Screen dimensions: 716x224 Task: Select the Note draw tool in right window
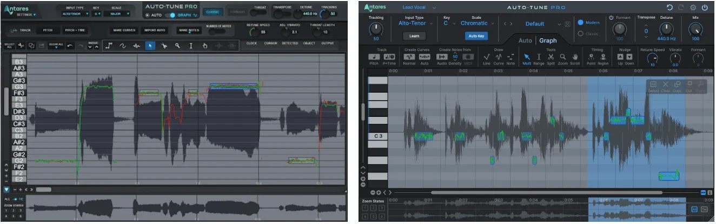click(511, 57)
